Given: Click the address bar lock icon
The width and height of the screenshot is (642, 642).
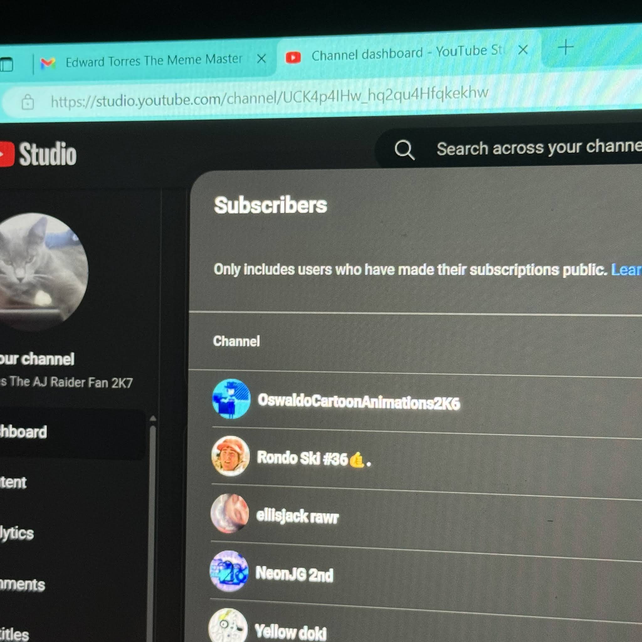Looking at the screenshot, I should tap(28, 102).
